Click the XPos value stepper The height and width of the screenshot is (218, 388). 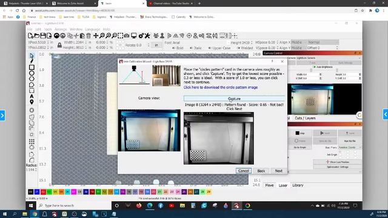click(x=48, y=42)
